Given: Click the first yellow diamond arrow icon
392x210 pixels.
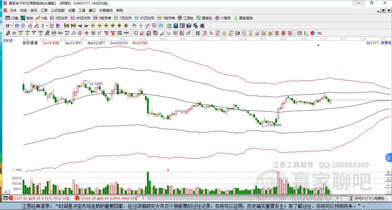Looking at the screenshot, I should tap(93, 26).
